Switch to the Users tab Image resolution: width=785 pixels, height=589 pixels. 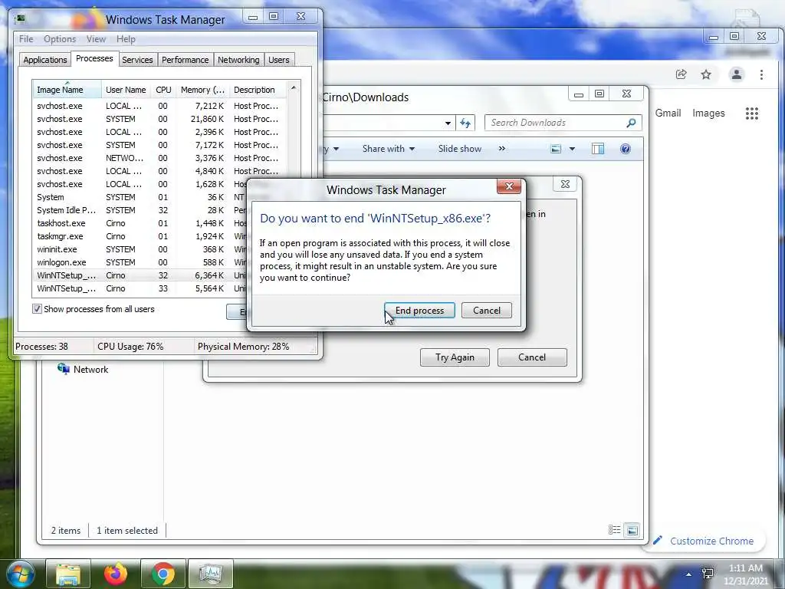279,60
